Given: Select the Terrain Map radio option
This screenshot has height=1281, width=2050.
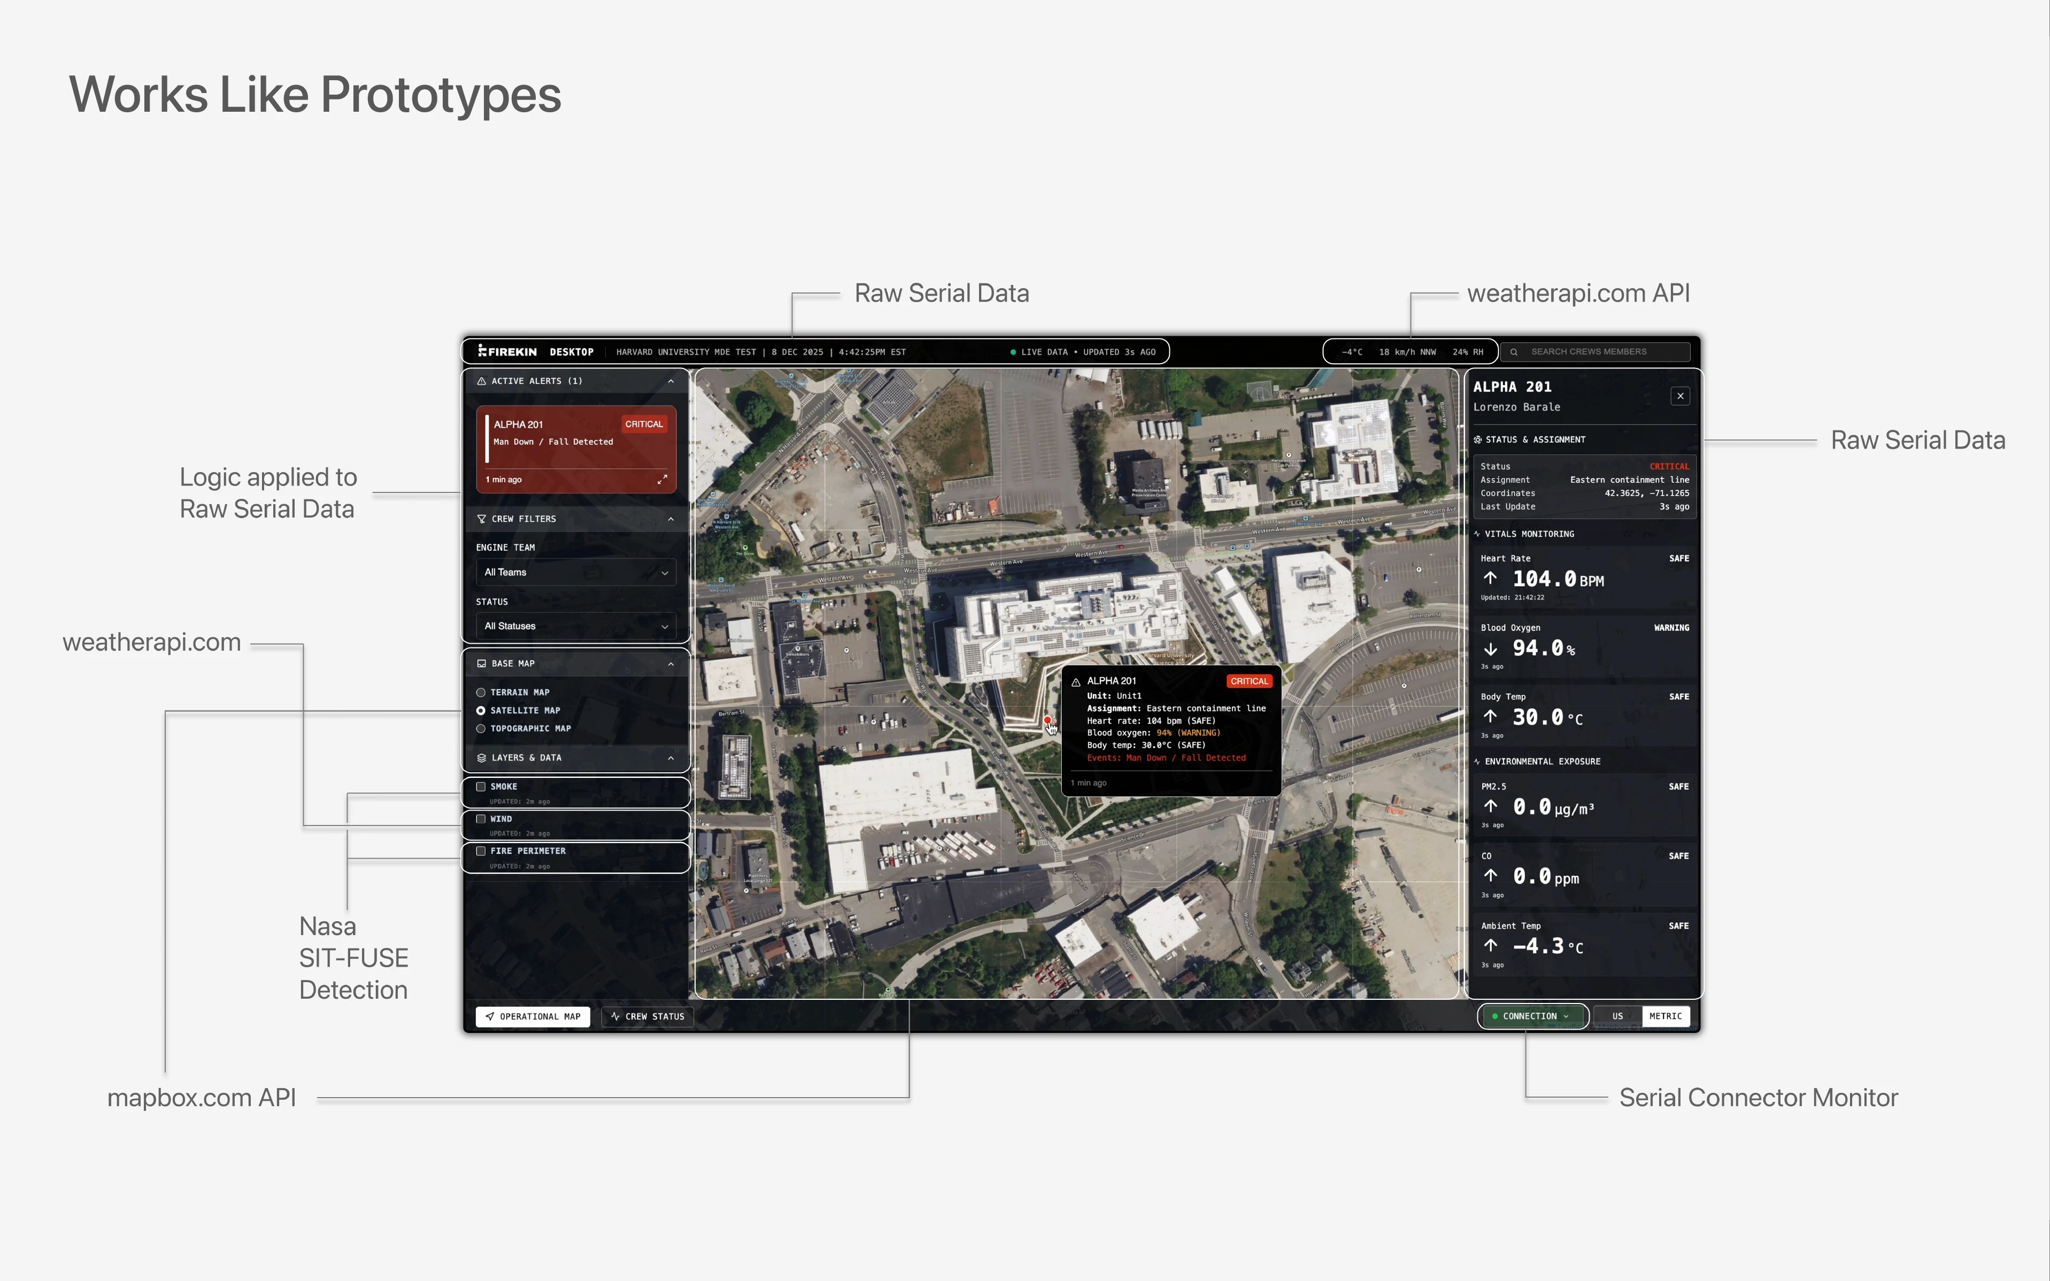Looking at the screenshot, I should click(481, 693).
